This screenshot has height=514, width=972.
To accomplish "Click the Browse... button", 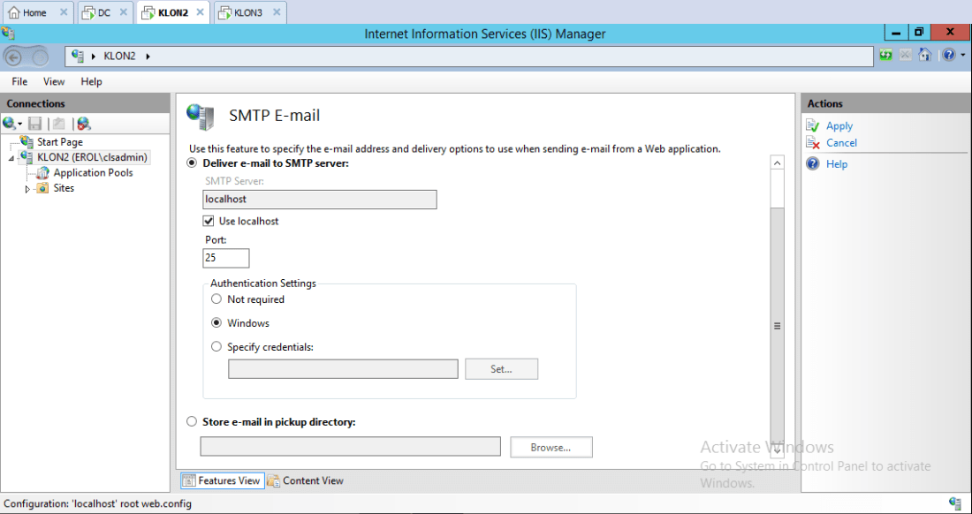I will [x=551, y=448].
